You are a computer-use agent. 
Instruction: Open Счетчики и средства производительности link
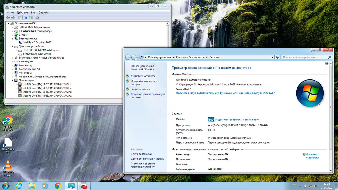(143, 165)
